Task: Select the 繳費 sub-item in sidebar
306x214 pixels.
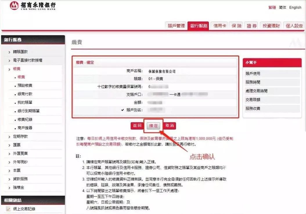Action: (x=21, y=77)
